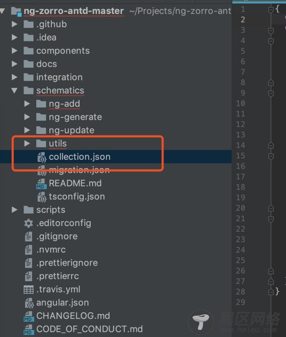Click the fold end marker at line 8
This screenshot has height=337, width=286.
(271, 83)
